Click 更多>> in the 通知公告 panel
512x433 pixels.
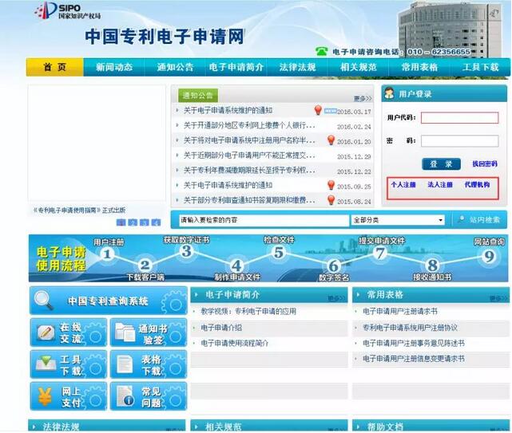point(363,98)
